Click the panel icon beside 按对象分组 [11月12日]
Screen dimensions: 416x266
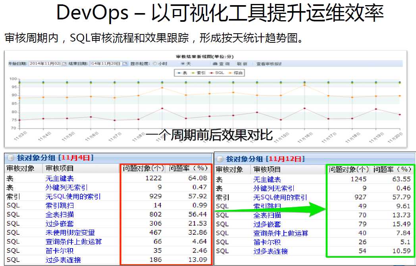click(x=220, y=159)
